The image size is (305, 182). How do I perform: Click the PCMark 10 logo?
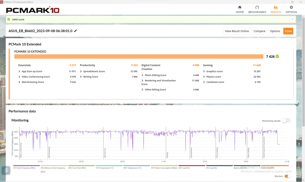(x=33, y=10)
